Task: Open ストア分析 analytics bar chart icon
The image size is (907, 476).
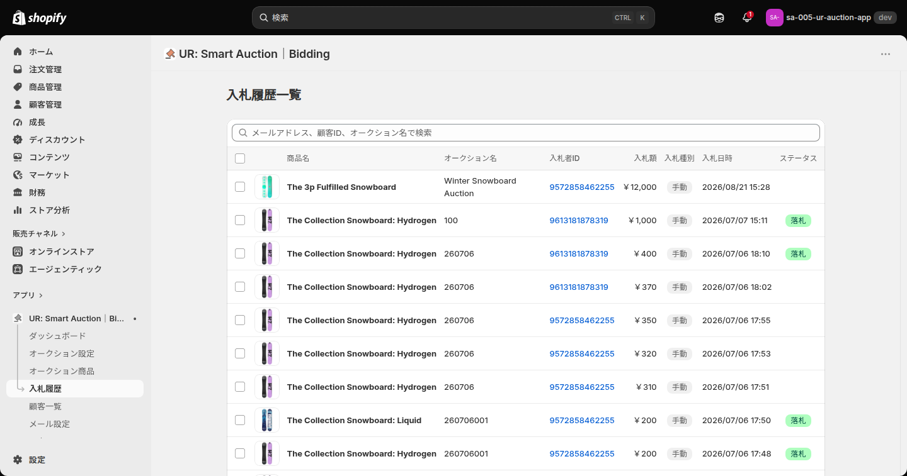Action: point(18,210)
